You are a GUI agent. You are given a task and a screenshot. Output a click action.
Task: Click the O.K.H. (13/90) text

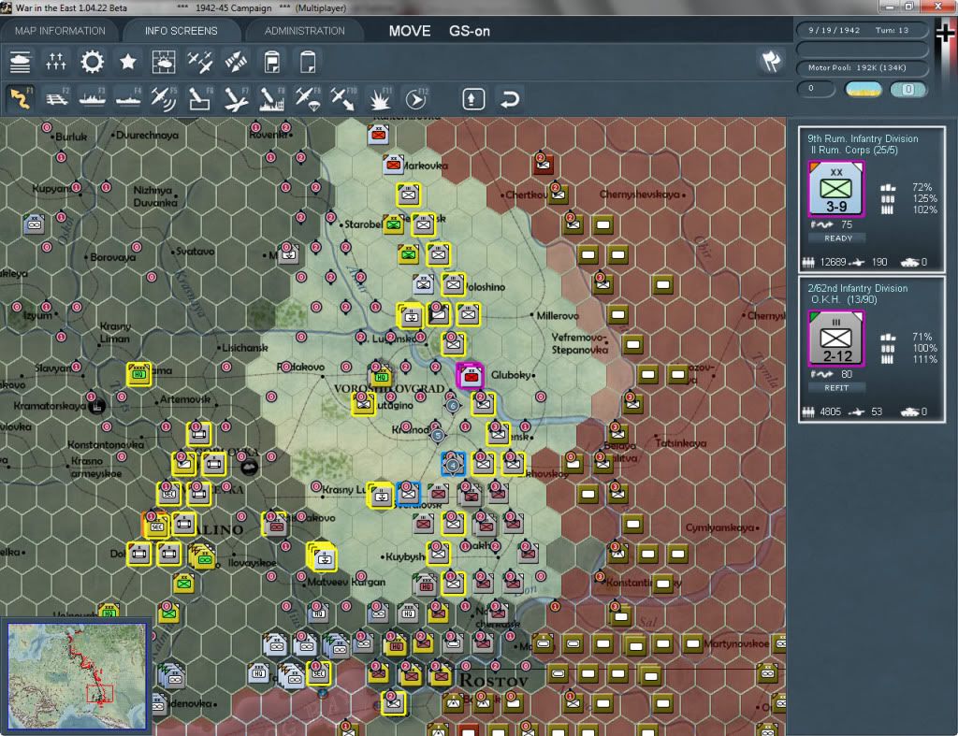843,299
